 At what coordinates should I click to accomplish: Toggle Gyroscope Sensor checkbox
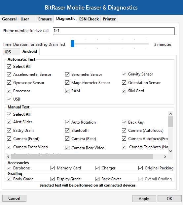(x=9, y=83)
